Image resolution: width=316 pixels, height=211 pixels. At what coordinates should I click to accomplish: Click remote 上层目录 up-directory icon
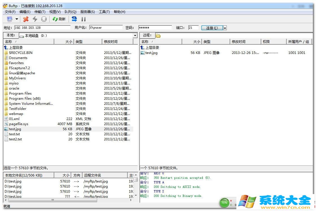(x=143, y=47)
